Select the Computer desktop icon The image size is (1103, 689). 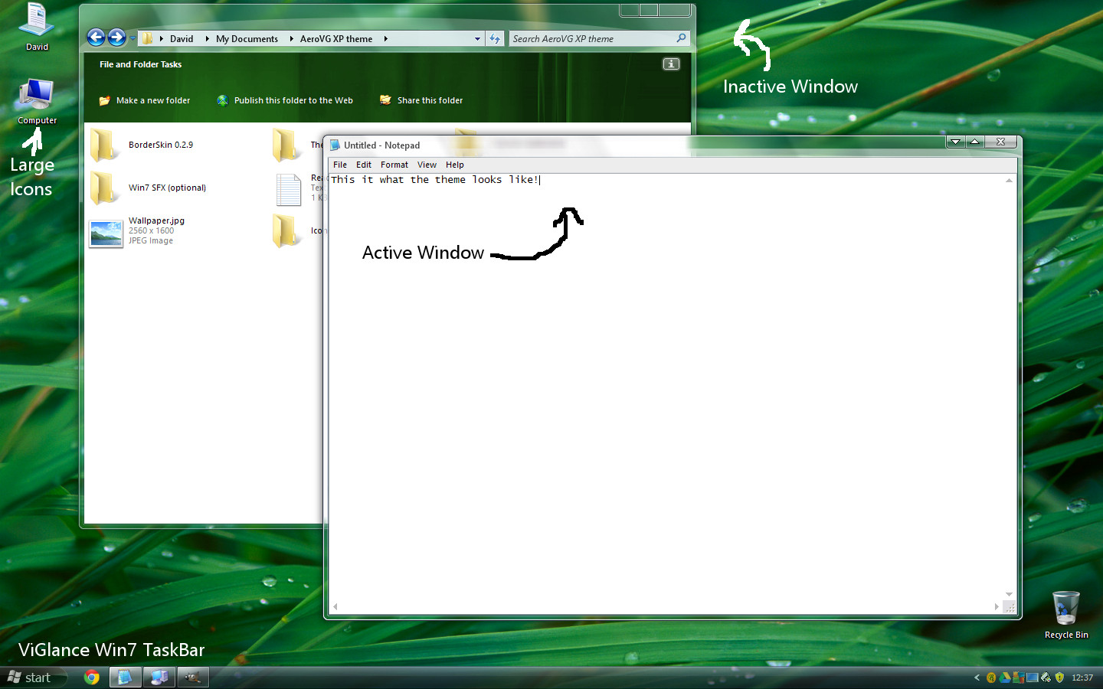tap(37, 101)
